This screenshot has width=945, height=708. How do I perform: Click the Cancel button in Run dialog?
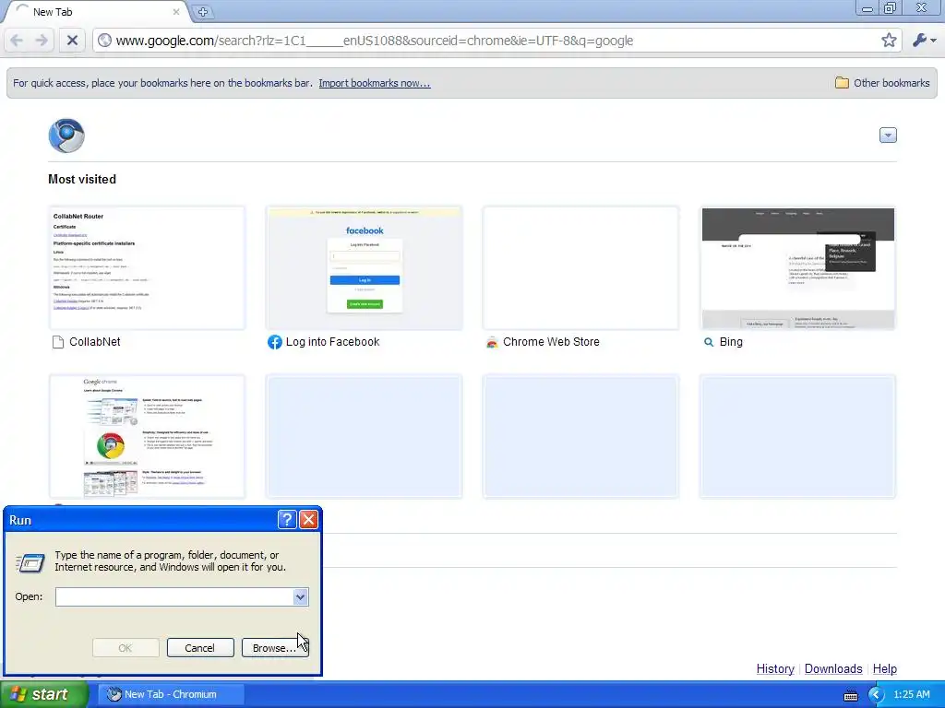point(200,648)
